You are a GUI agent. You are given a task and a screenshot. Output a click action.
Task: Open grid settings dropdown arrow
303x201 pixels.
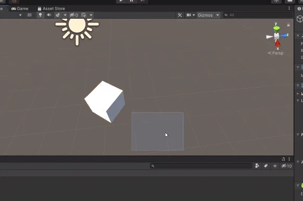[x=91, y=15]
